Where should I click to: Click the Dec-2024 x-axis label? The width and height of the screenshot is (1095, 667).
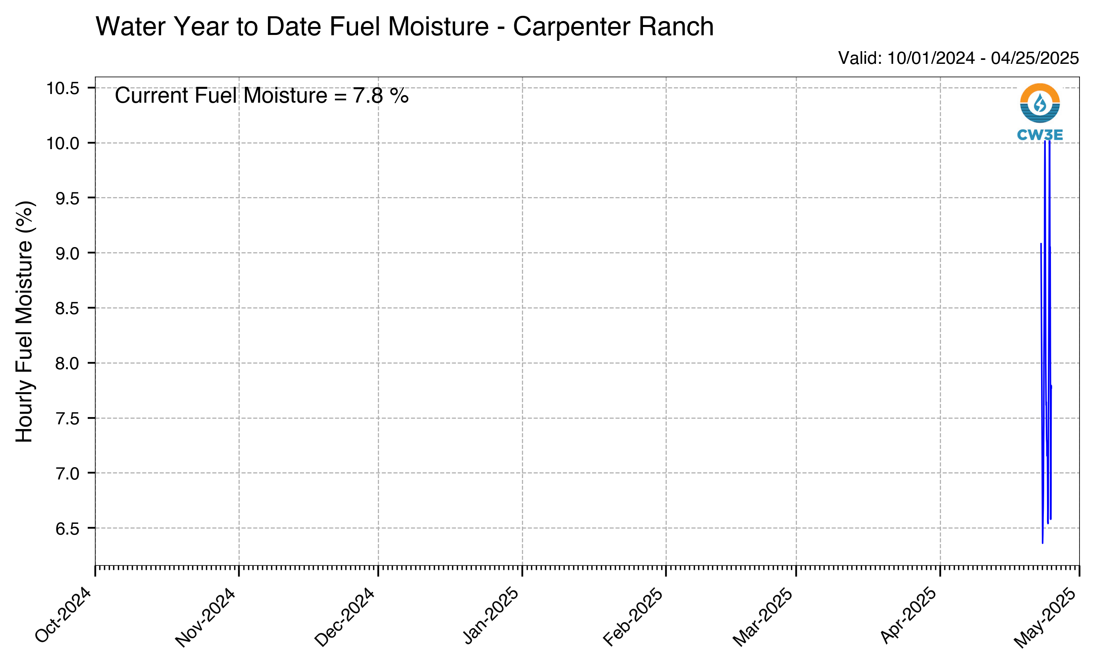[x=345, y=618]
